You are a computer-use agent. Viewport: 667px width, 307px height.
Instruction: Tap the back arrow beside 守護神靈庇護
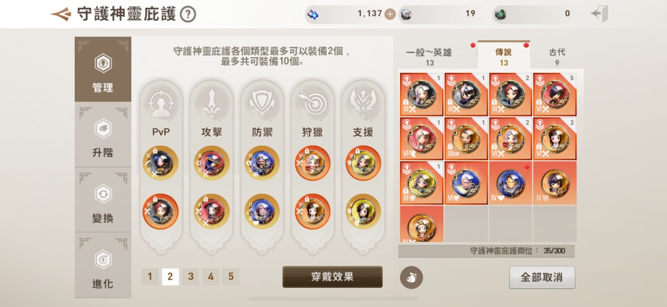(60, 14)
